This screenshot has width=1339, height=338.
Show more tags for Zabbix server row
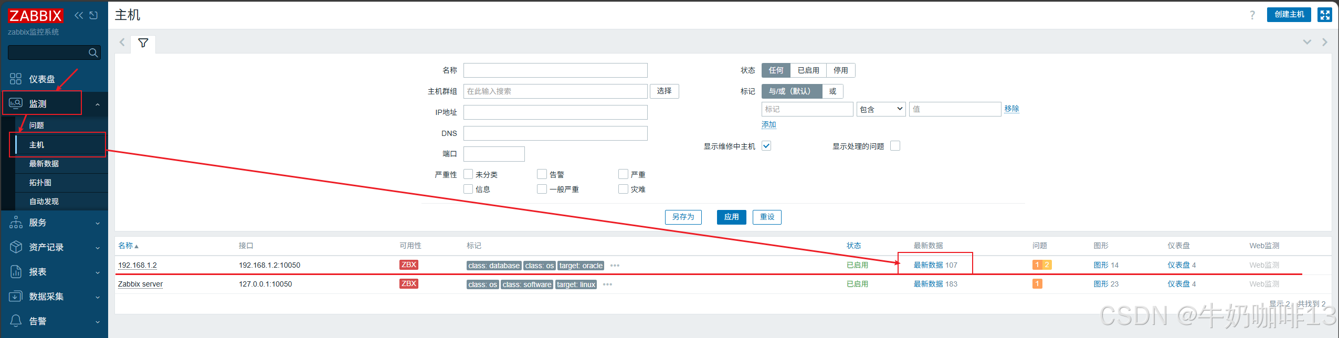coord(607,284)
